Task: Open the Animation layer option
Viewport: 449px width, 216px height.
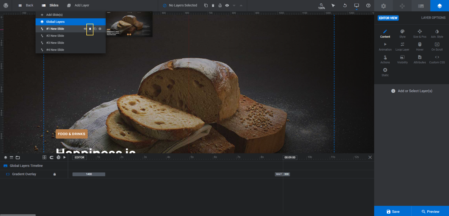Action: tap(385, 47)
